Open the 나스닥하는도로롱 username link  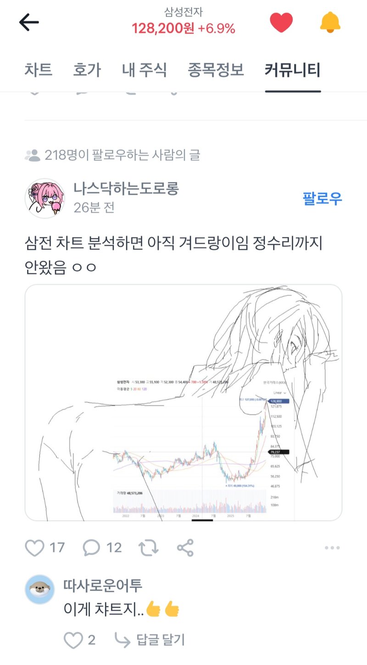click(126, 188)
